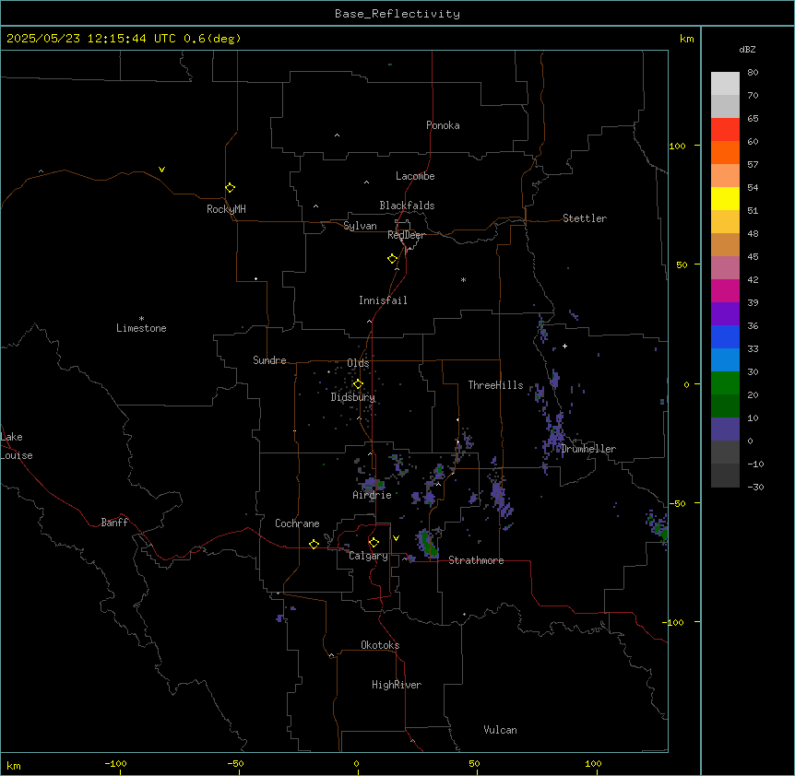Screen dimensions: 795x776
Task: Click the km unit label at top right
Action: (686, 39)
